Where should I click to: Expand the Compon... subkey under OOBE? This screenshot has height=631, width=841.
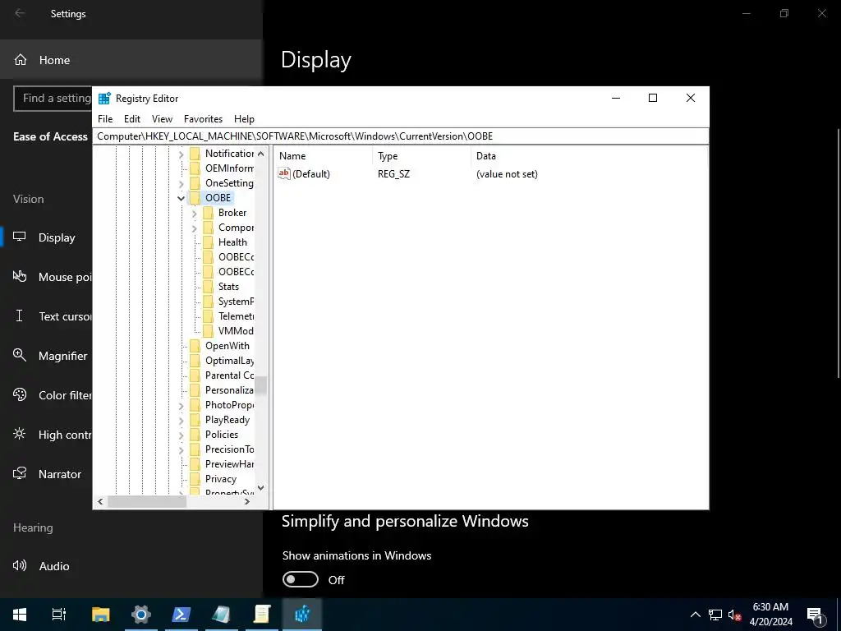pyautogui.click(x=194, y=228)
